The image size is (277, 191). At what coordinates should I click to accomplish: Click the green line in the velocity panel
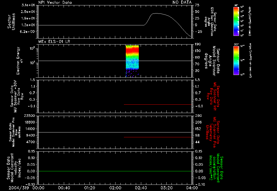coord(115,171)
